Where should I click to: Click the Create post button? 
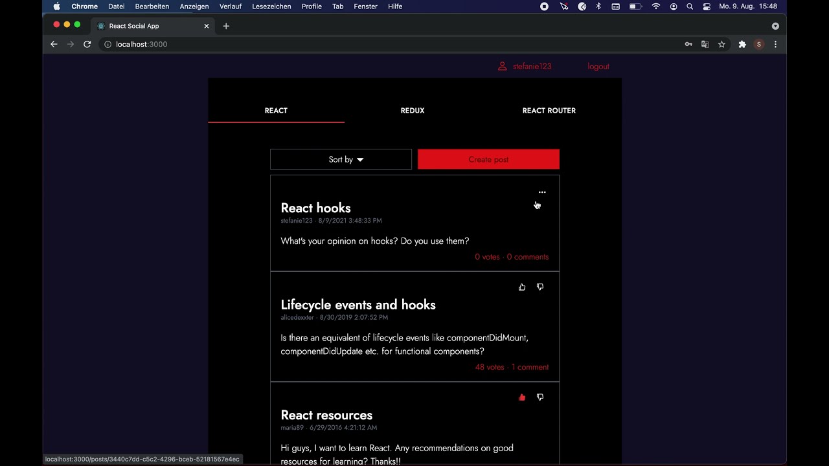click(488, 159)
